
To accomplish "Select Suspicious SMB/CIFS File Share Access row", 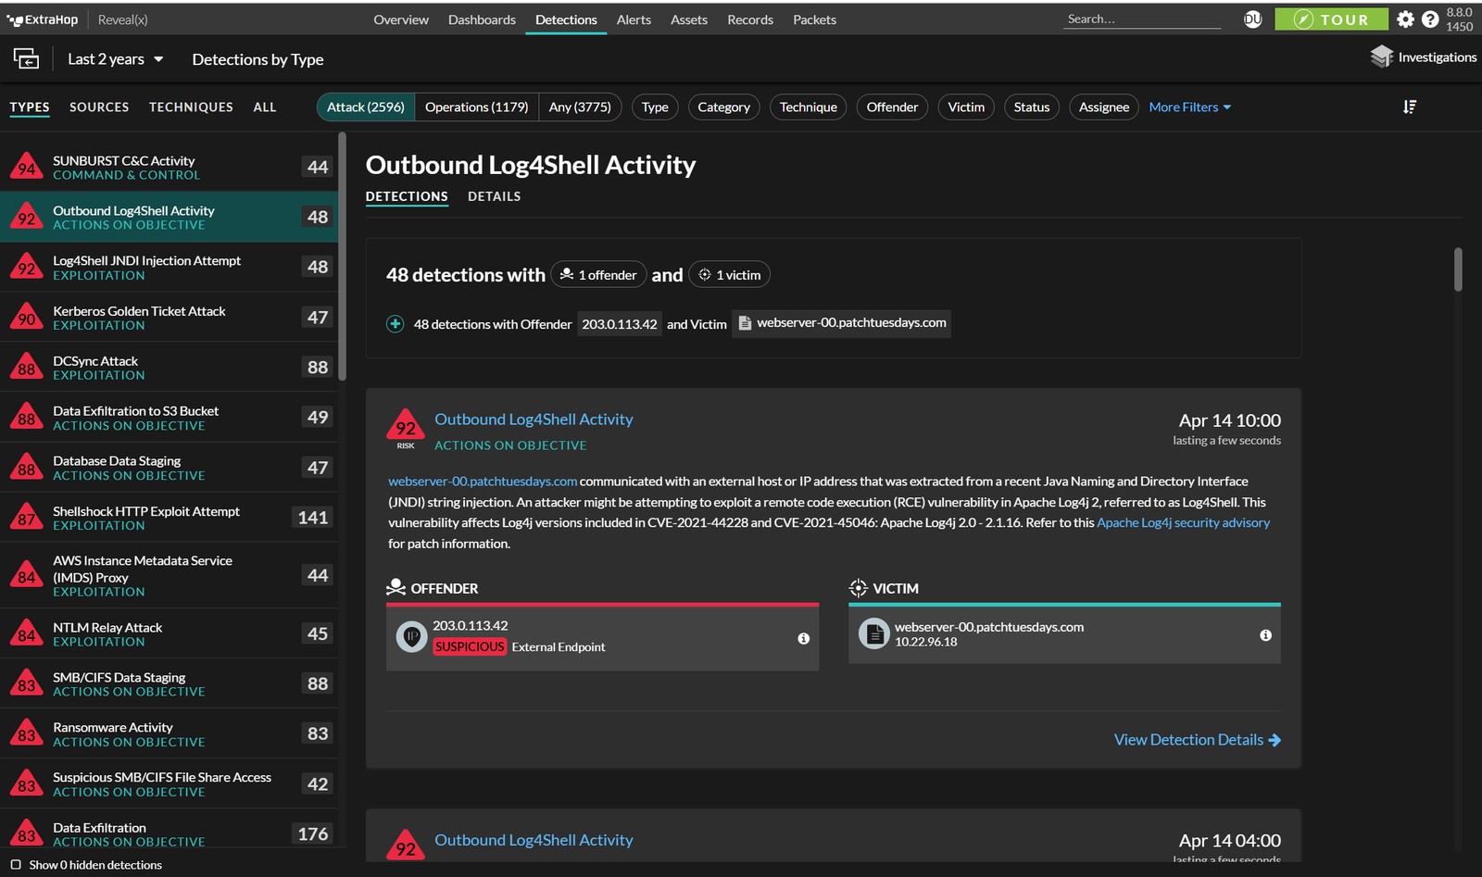I will 169,783.
